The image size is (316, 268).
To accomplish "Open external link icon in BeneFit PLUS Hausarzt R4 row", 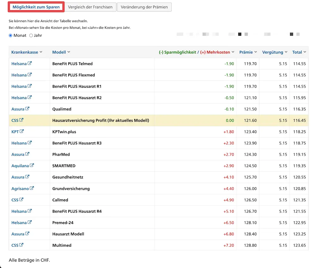I will coord(30,211).
